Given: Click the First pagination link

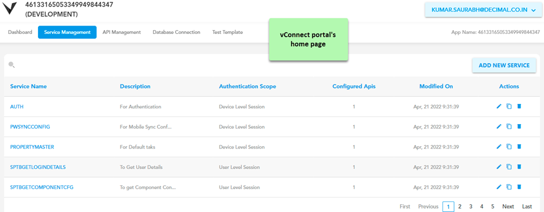Looking at the screenshot, I should (405, 206).
